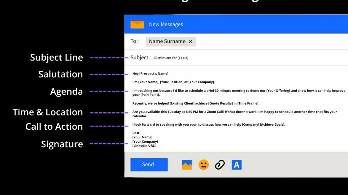Open the emoji picker icon

204,165
